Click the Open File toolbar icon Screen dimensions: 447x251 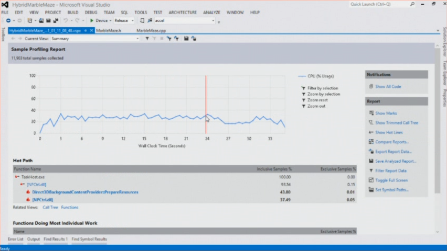[41, 20]
